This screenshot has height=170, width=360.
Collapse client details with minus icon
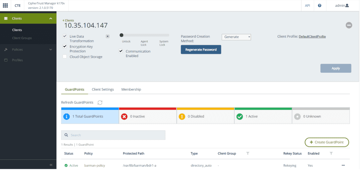pyautogui.click(x=349, y=25)
